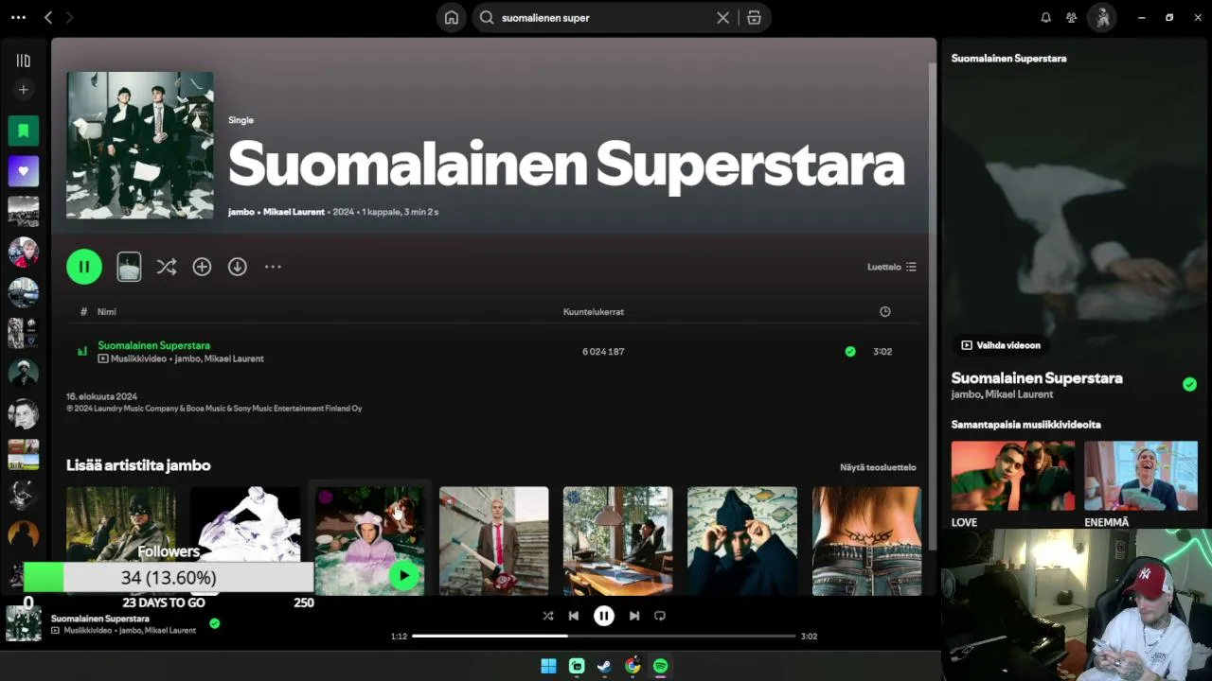Open Your Library icon in the sidebar
This screenshot has width=1212, height=681.
[24, 61]
